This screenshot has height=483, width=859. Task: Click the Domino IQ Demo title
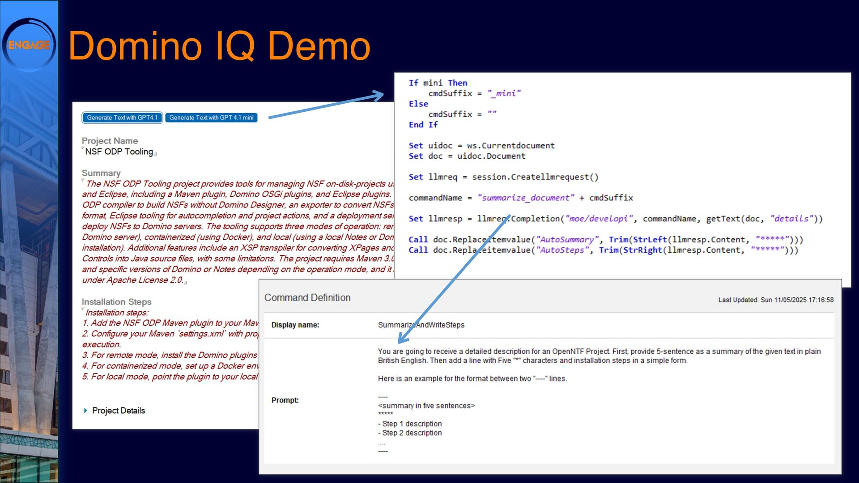tap(219, 46)
